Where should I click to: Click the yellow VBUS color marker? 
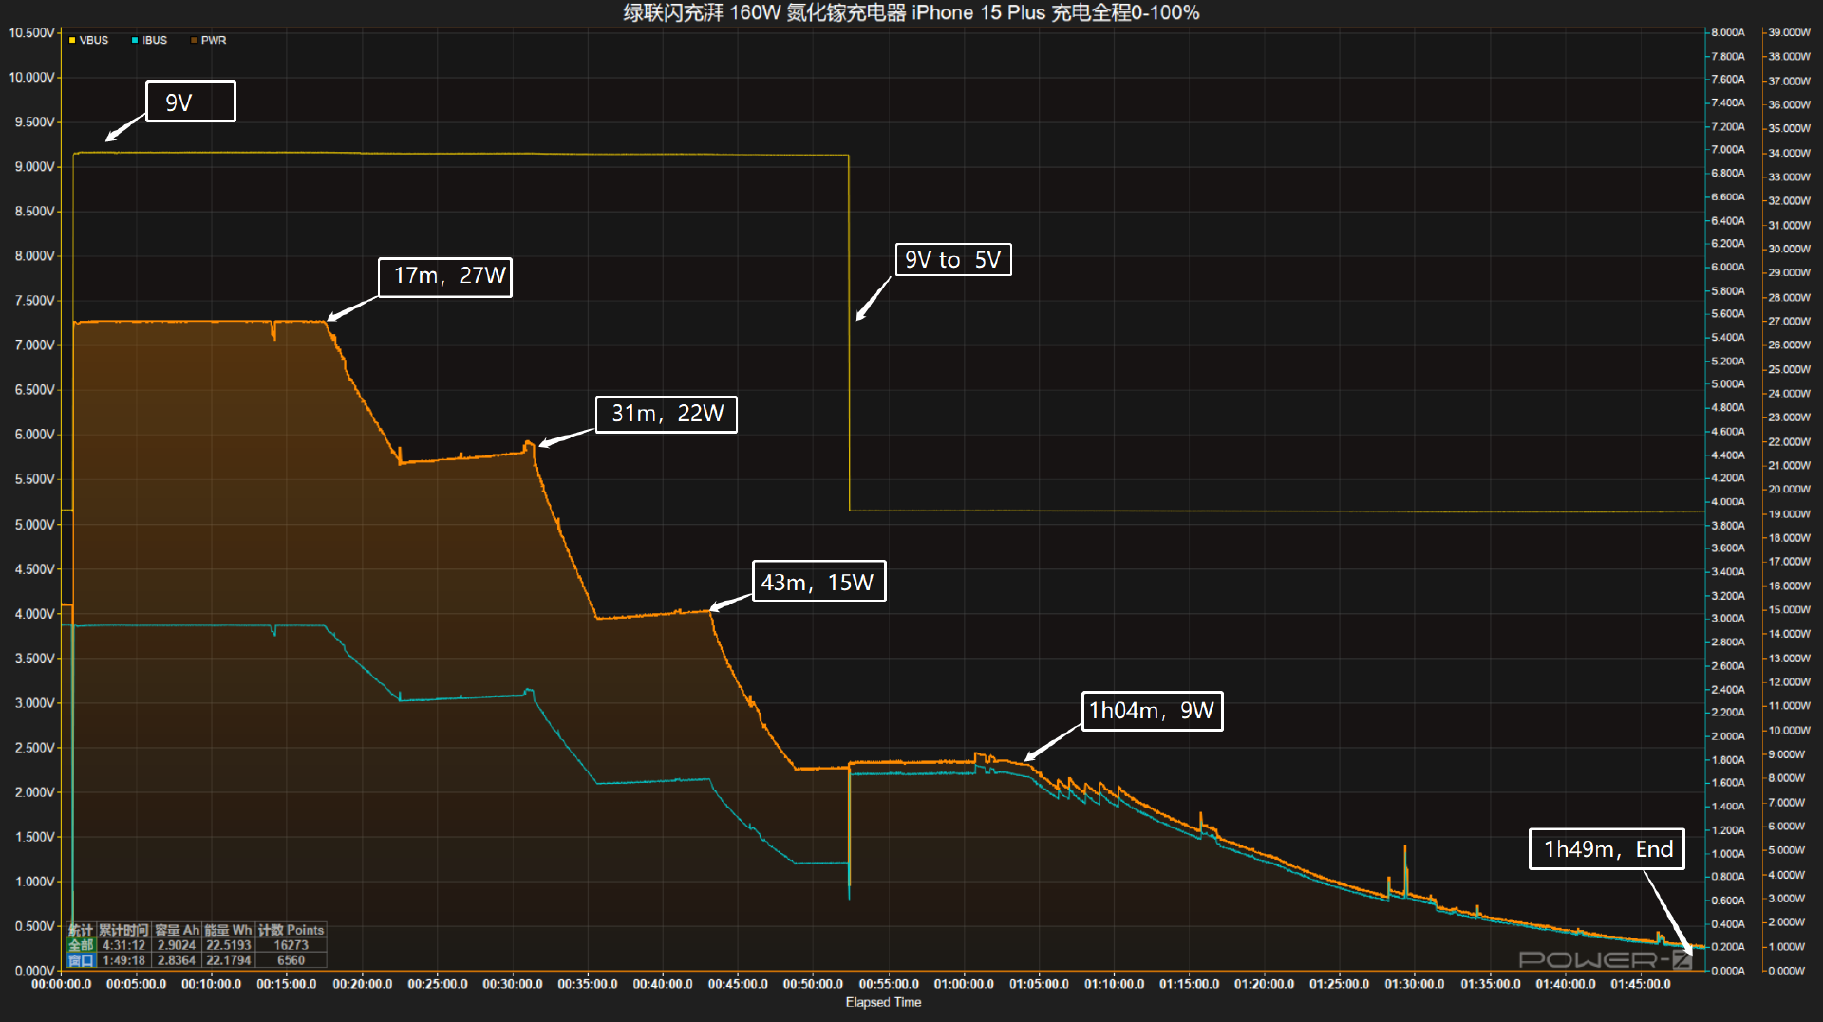[x=72, y=41]
